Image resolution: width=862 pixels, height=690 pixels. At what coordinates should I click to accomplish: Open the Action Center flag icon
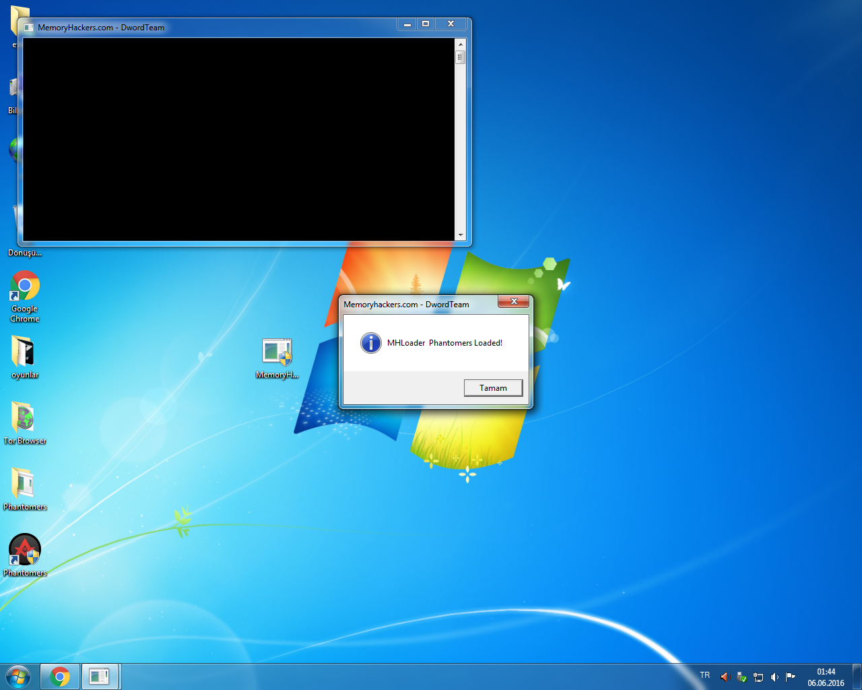point(791,677)
